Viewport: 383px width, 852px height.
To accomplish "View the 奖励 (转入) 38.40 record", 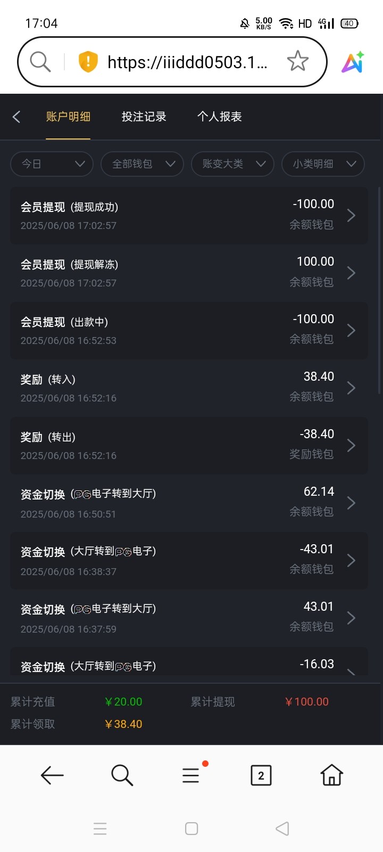I will (189, 388).
